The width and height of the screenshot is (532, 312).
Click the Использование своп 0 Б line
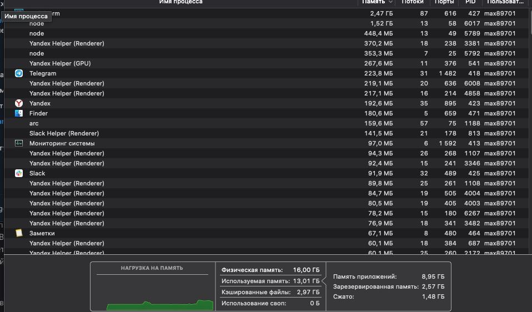(270, 303)
